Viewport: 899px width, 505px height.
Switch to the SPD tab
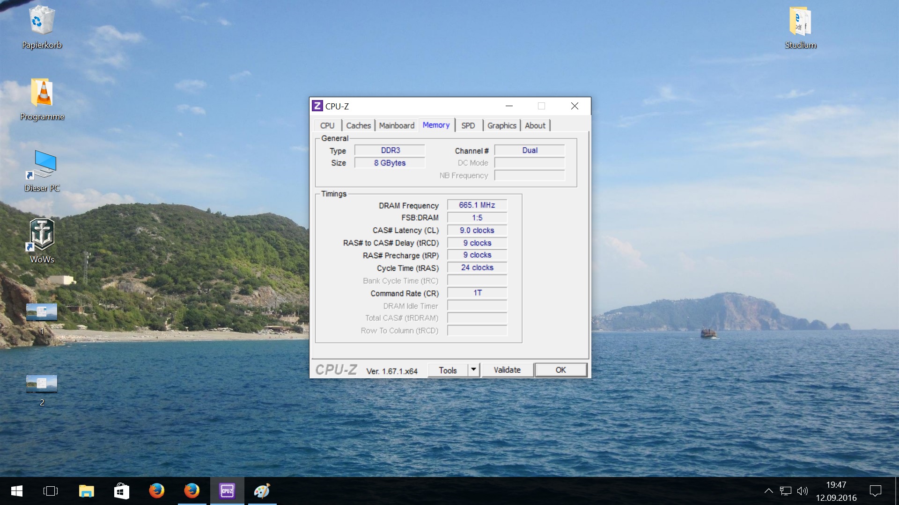[x=468, y=125]
